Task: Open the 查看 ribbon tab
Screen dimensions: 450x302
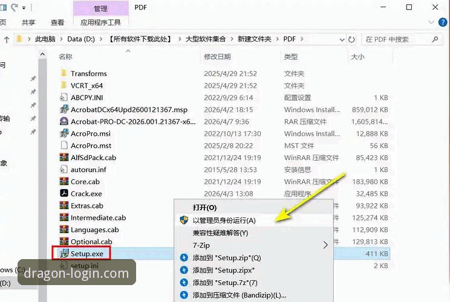Action: click(x=57, y=22)
